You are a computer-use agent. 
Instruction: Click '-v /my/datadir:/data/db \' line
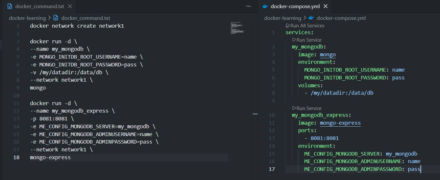coord(69,72)
